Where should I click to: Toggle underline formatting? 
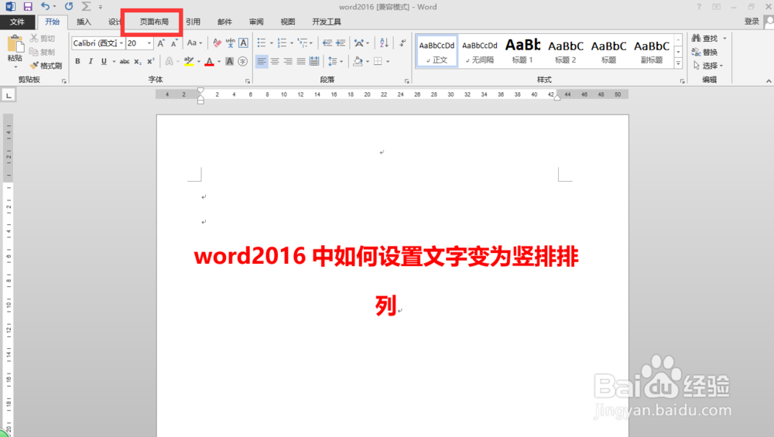[104, 62]
